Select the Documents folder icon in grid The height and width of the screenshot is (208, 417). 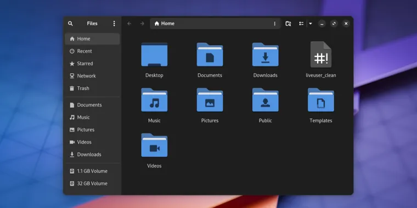click(210, 54)
